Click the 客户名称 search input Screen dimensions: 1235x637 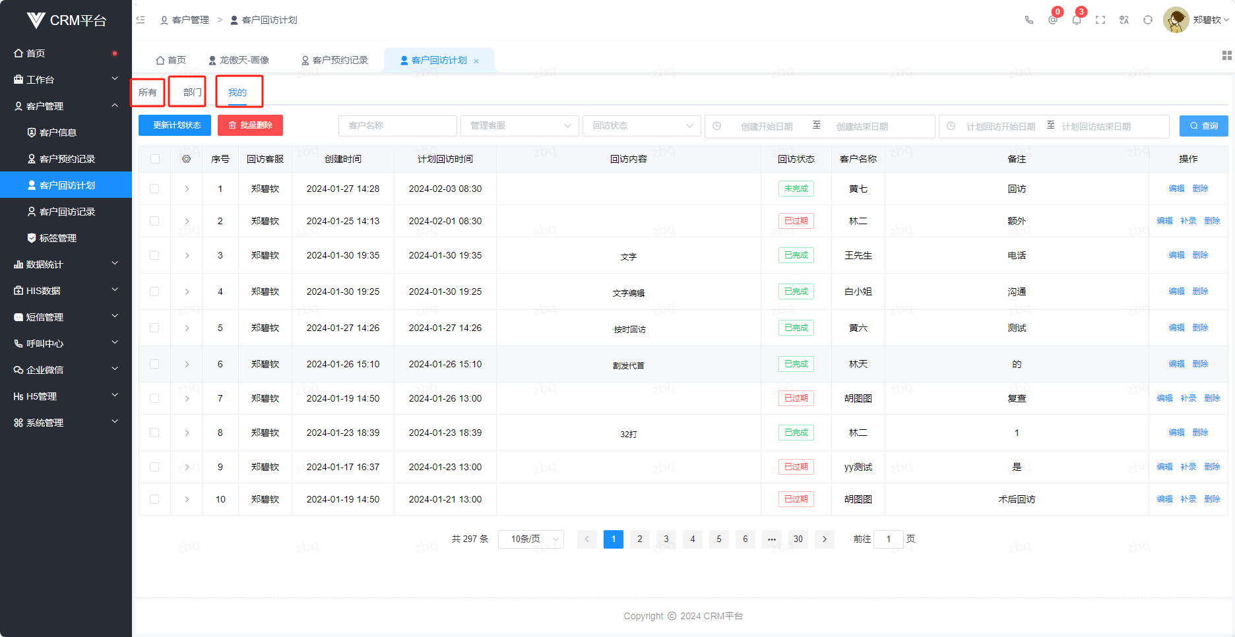(398, 126)
